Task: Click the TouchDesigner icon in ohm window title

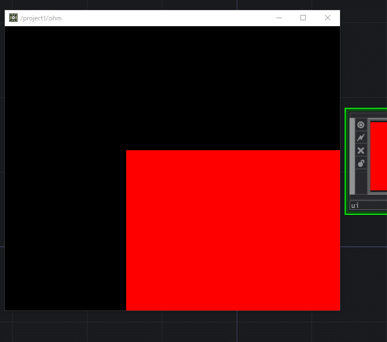Action: click(x=13, y=18)
